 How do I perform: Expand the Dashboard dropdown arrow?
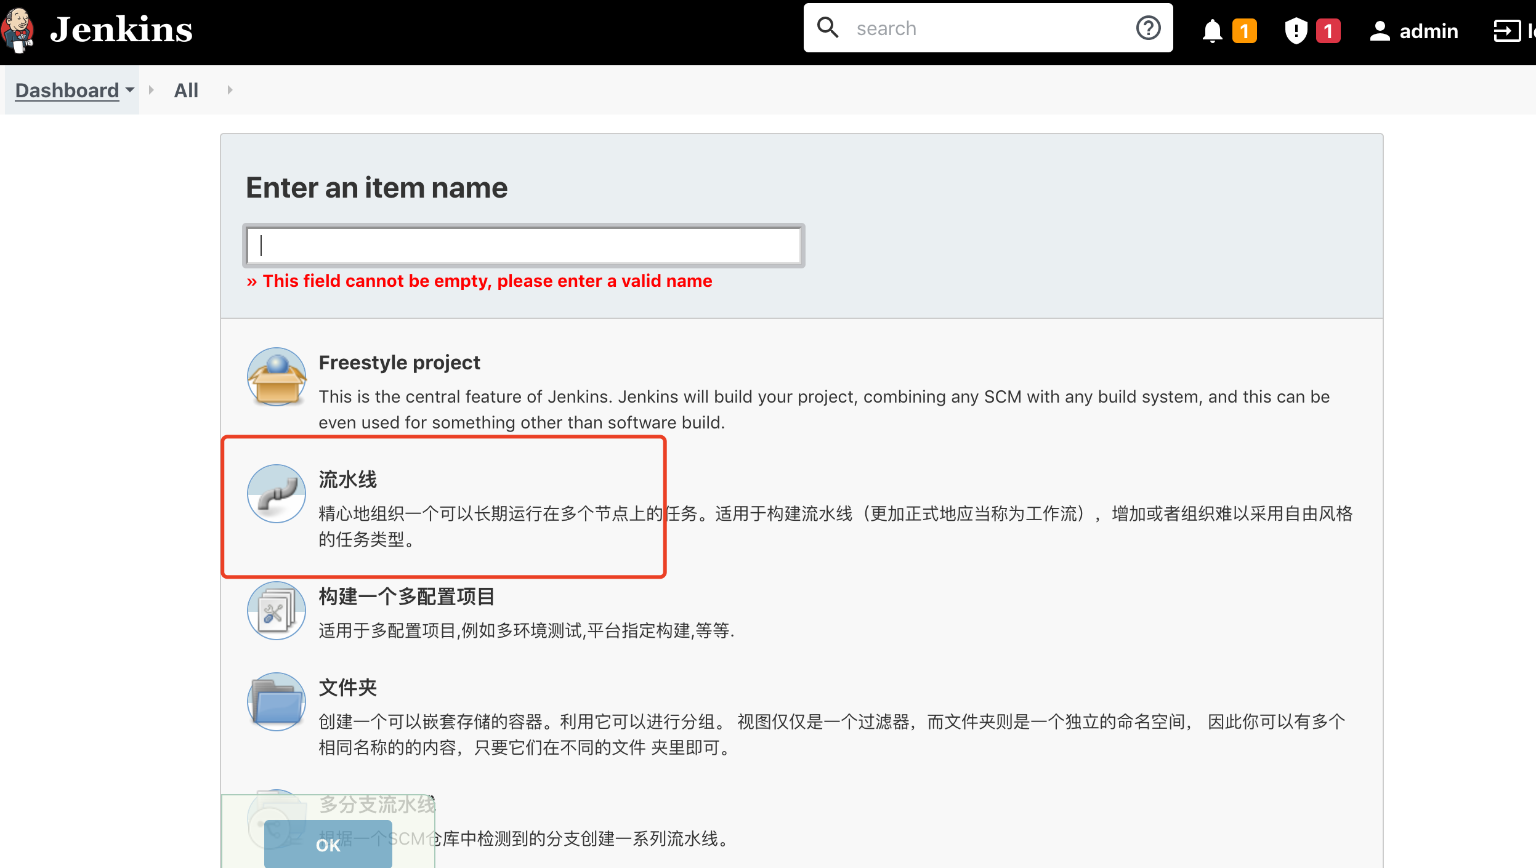[130, 90]
